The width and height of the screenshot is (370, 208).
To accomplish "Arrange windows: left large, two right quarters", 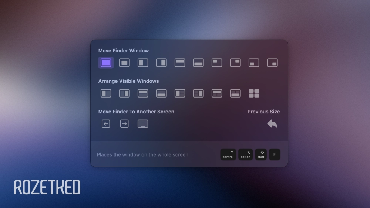I will coord(180,93).
